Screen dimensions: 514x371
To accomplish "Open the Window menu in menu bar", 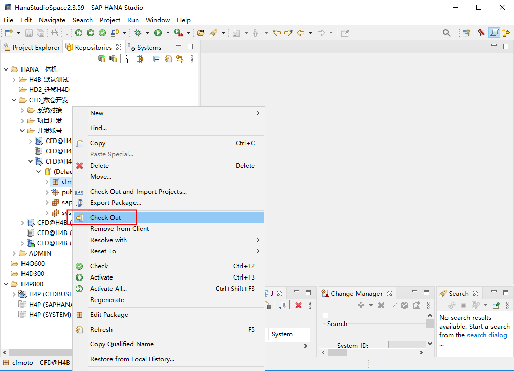I will (158, 20).
